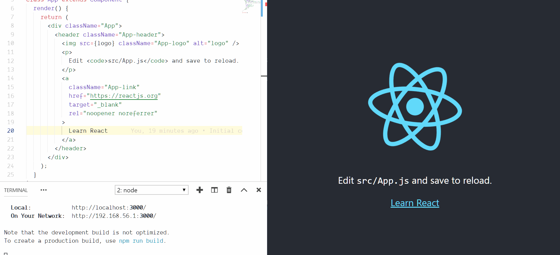Open the https://reactjs.org link in the code

pos(124,96)
